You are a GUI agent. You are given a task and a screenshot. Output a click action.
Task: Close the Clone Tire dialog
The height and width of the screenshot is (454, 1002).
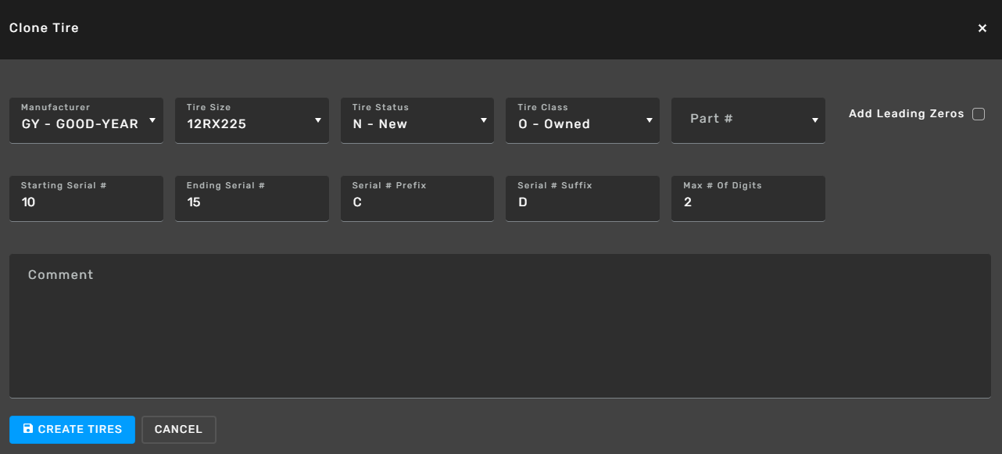[x=982, y=28]
